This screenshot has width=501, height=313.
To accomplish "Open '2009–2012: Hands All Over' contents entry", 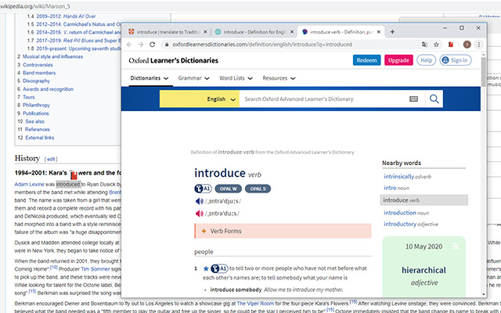I will [66, 16].
